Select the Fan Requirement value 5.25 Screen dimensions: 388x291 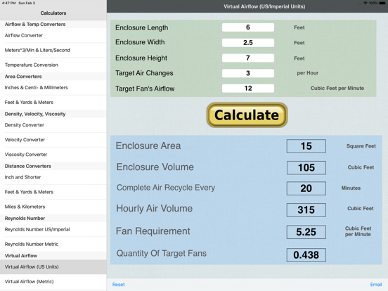306,232
